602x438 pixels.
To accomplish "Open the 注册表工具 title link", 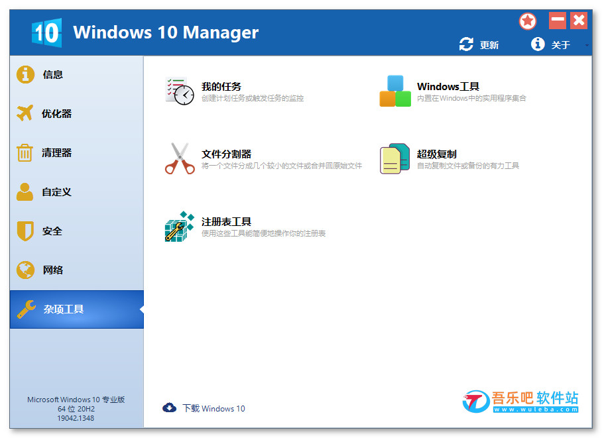I will point(226,222).
